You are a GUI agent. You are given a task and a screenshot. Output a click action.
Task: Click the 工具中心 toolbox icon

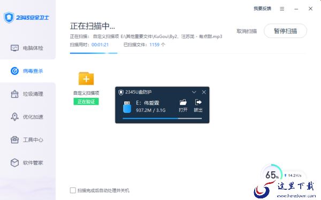pyautogui.click(x=14, y=140)
